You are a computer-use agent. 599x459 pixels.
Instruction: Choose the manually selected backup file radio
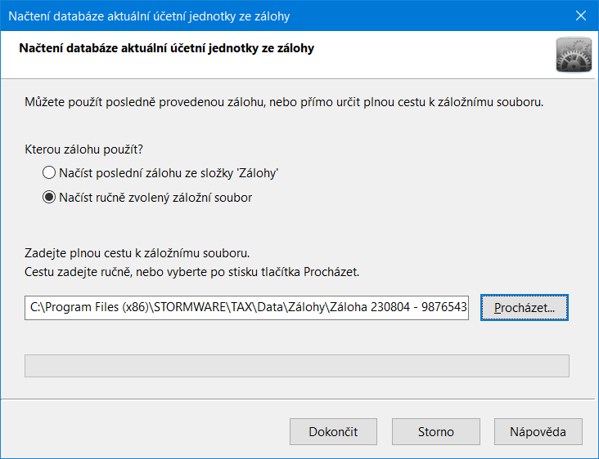pyautogui.click(x=49, y=197)
